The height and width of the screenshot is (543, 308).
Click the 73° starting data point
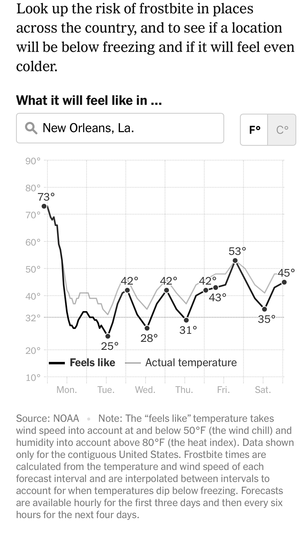44,206
